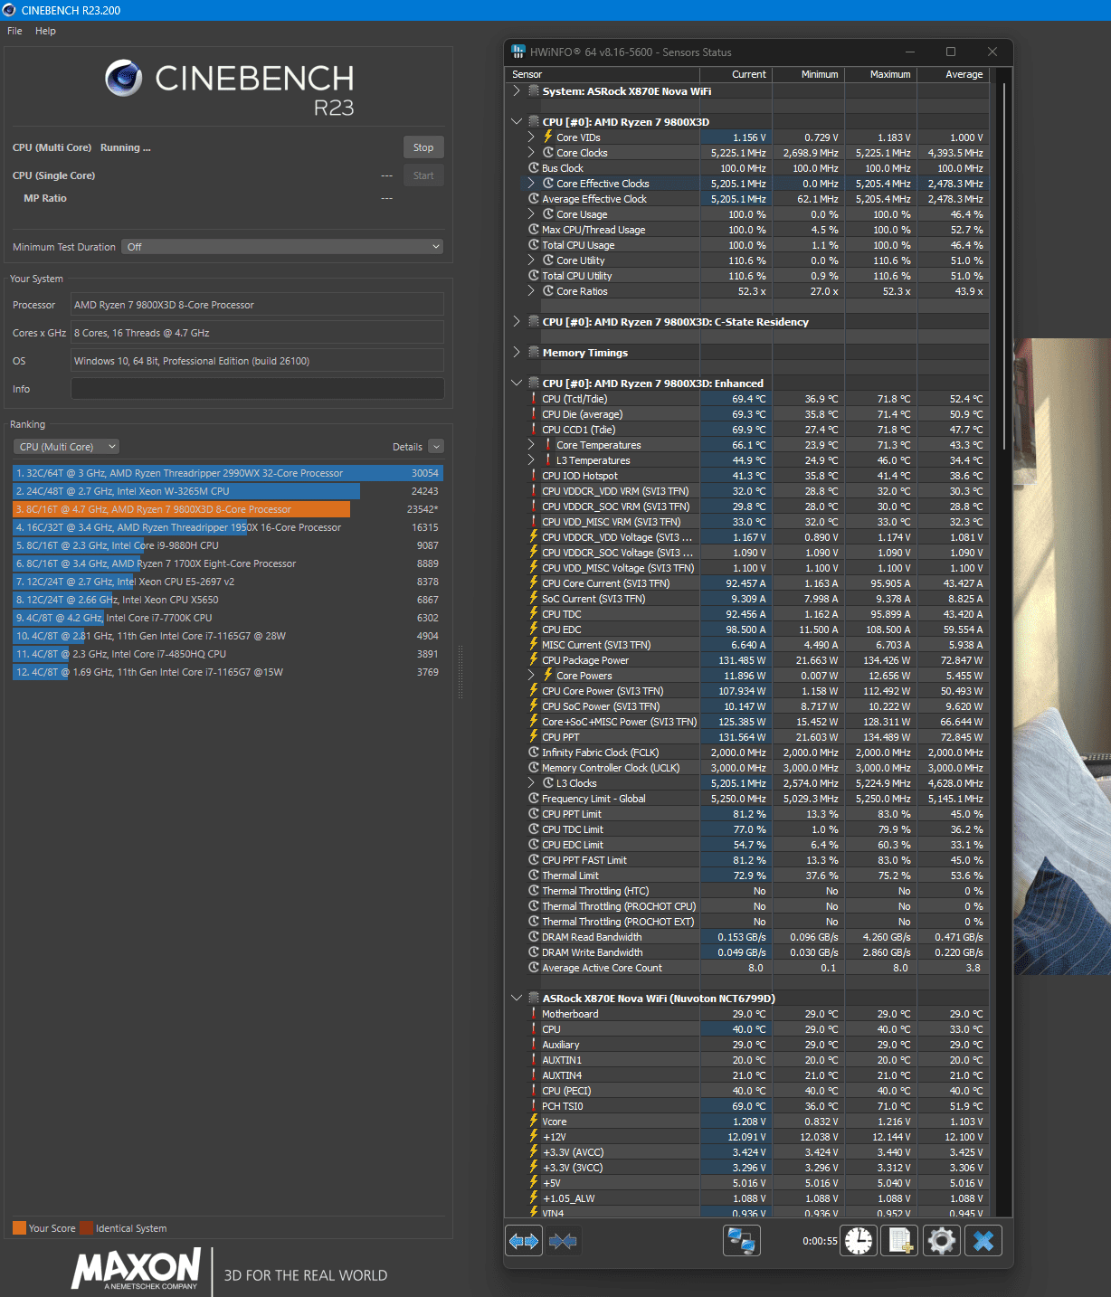Expand the Core Clocks row
The image size is (1111, 1297).
point(531,153)
